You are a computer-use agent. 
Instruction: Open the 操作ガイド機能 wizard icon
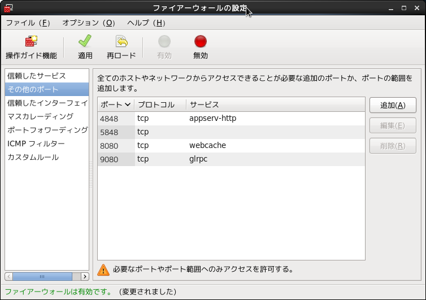[31, 42]
